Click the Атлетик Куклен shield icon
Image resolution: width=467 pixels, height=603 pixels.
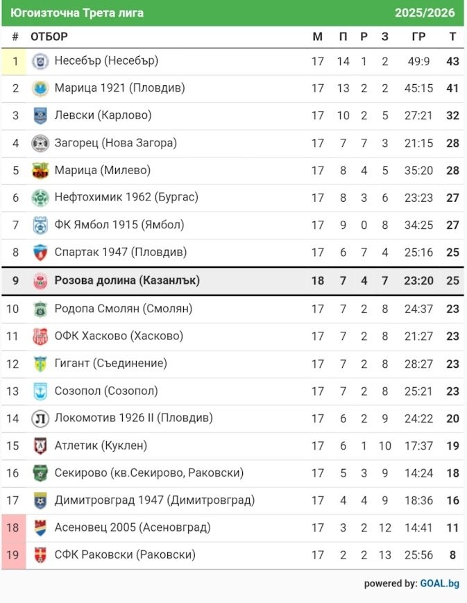click(40, 446)
